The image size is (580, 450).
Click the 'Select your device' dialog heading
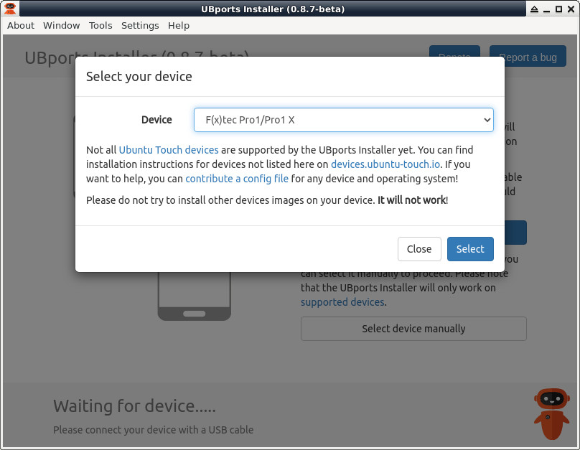(139, 77)
